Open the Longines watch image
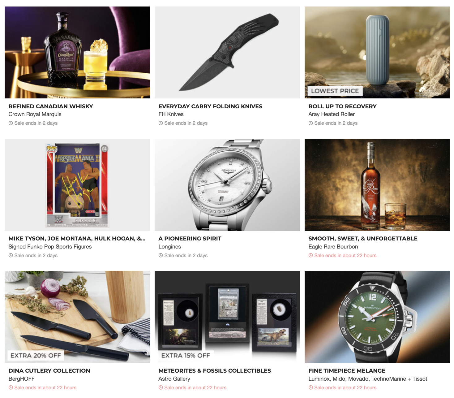Screen dimensions: 454x398 (227, 185)
